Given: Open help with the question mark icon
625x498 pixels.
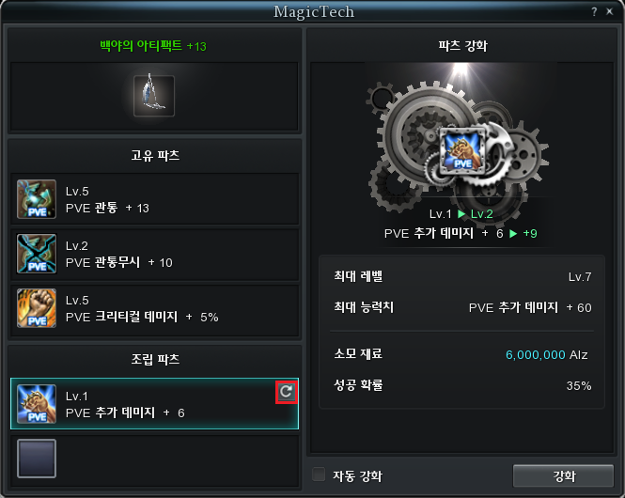Looking at the screenshot, I should tap(594, 12).
